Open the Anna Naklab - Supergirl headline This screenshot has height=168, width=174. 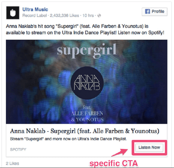pos(85,131)
